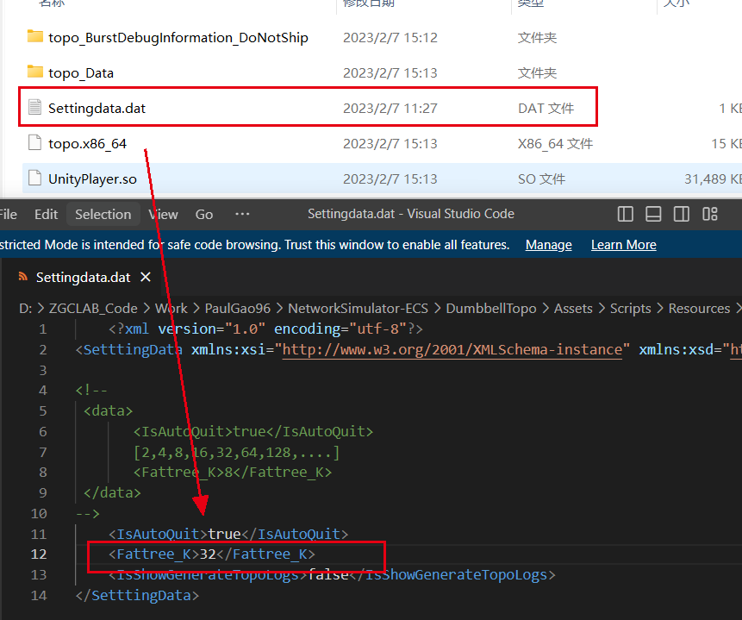Image resolution: width=742 pixels, height=620 pixels.
Task: Open the File menu in VS Code
Action: 8,214
